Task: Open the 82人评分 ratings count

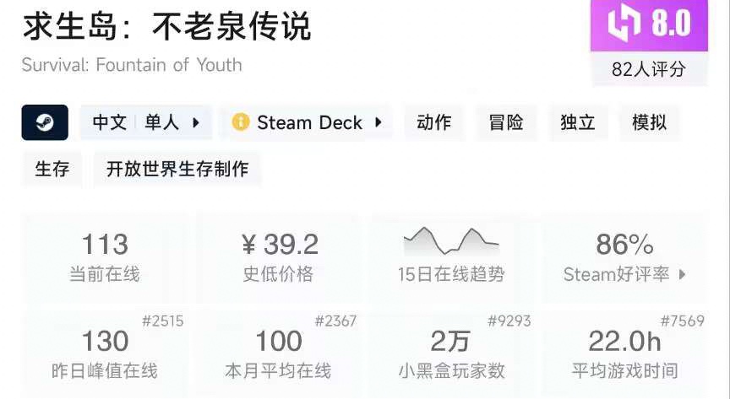Action: (x=649, y=69)
